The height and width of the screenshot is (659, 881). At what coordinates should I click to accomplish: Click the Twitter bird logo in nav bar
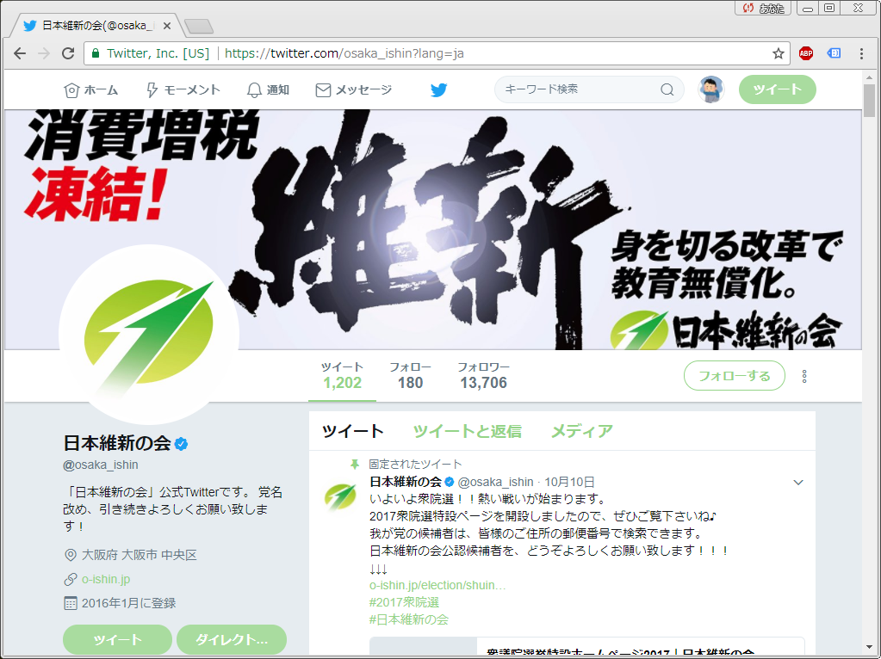click(x=439, y=89)
